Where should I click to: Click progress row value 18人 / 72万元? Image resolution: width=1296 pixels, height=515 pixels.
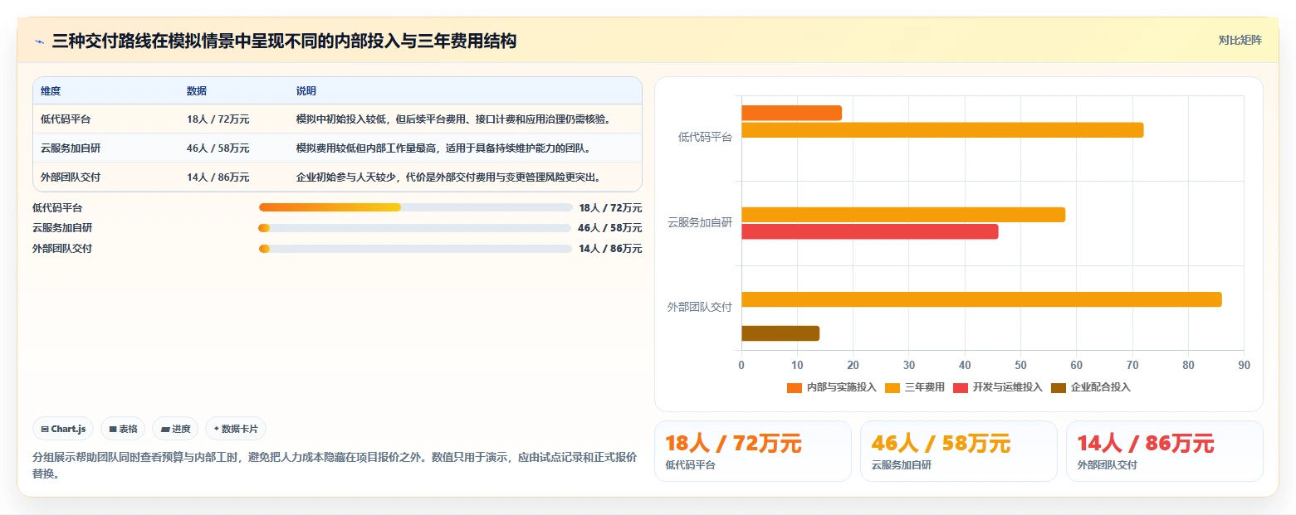[x=610, y=207]
